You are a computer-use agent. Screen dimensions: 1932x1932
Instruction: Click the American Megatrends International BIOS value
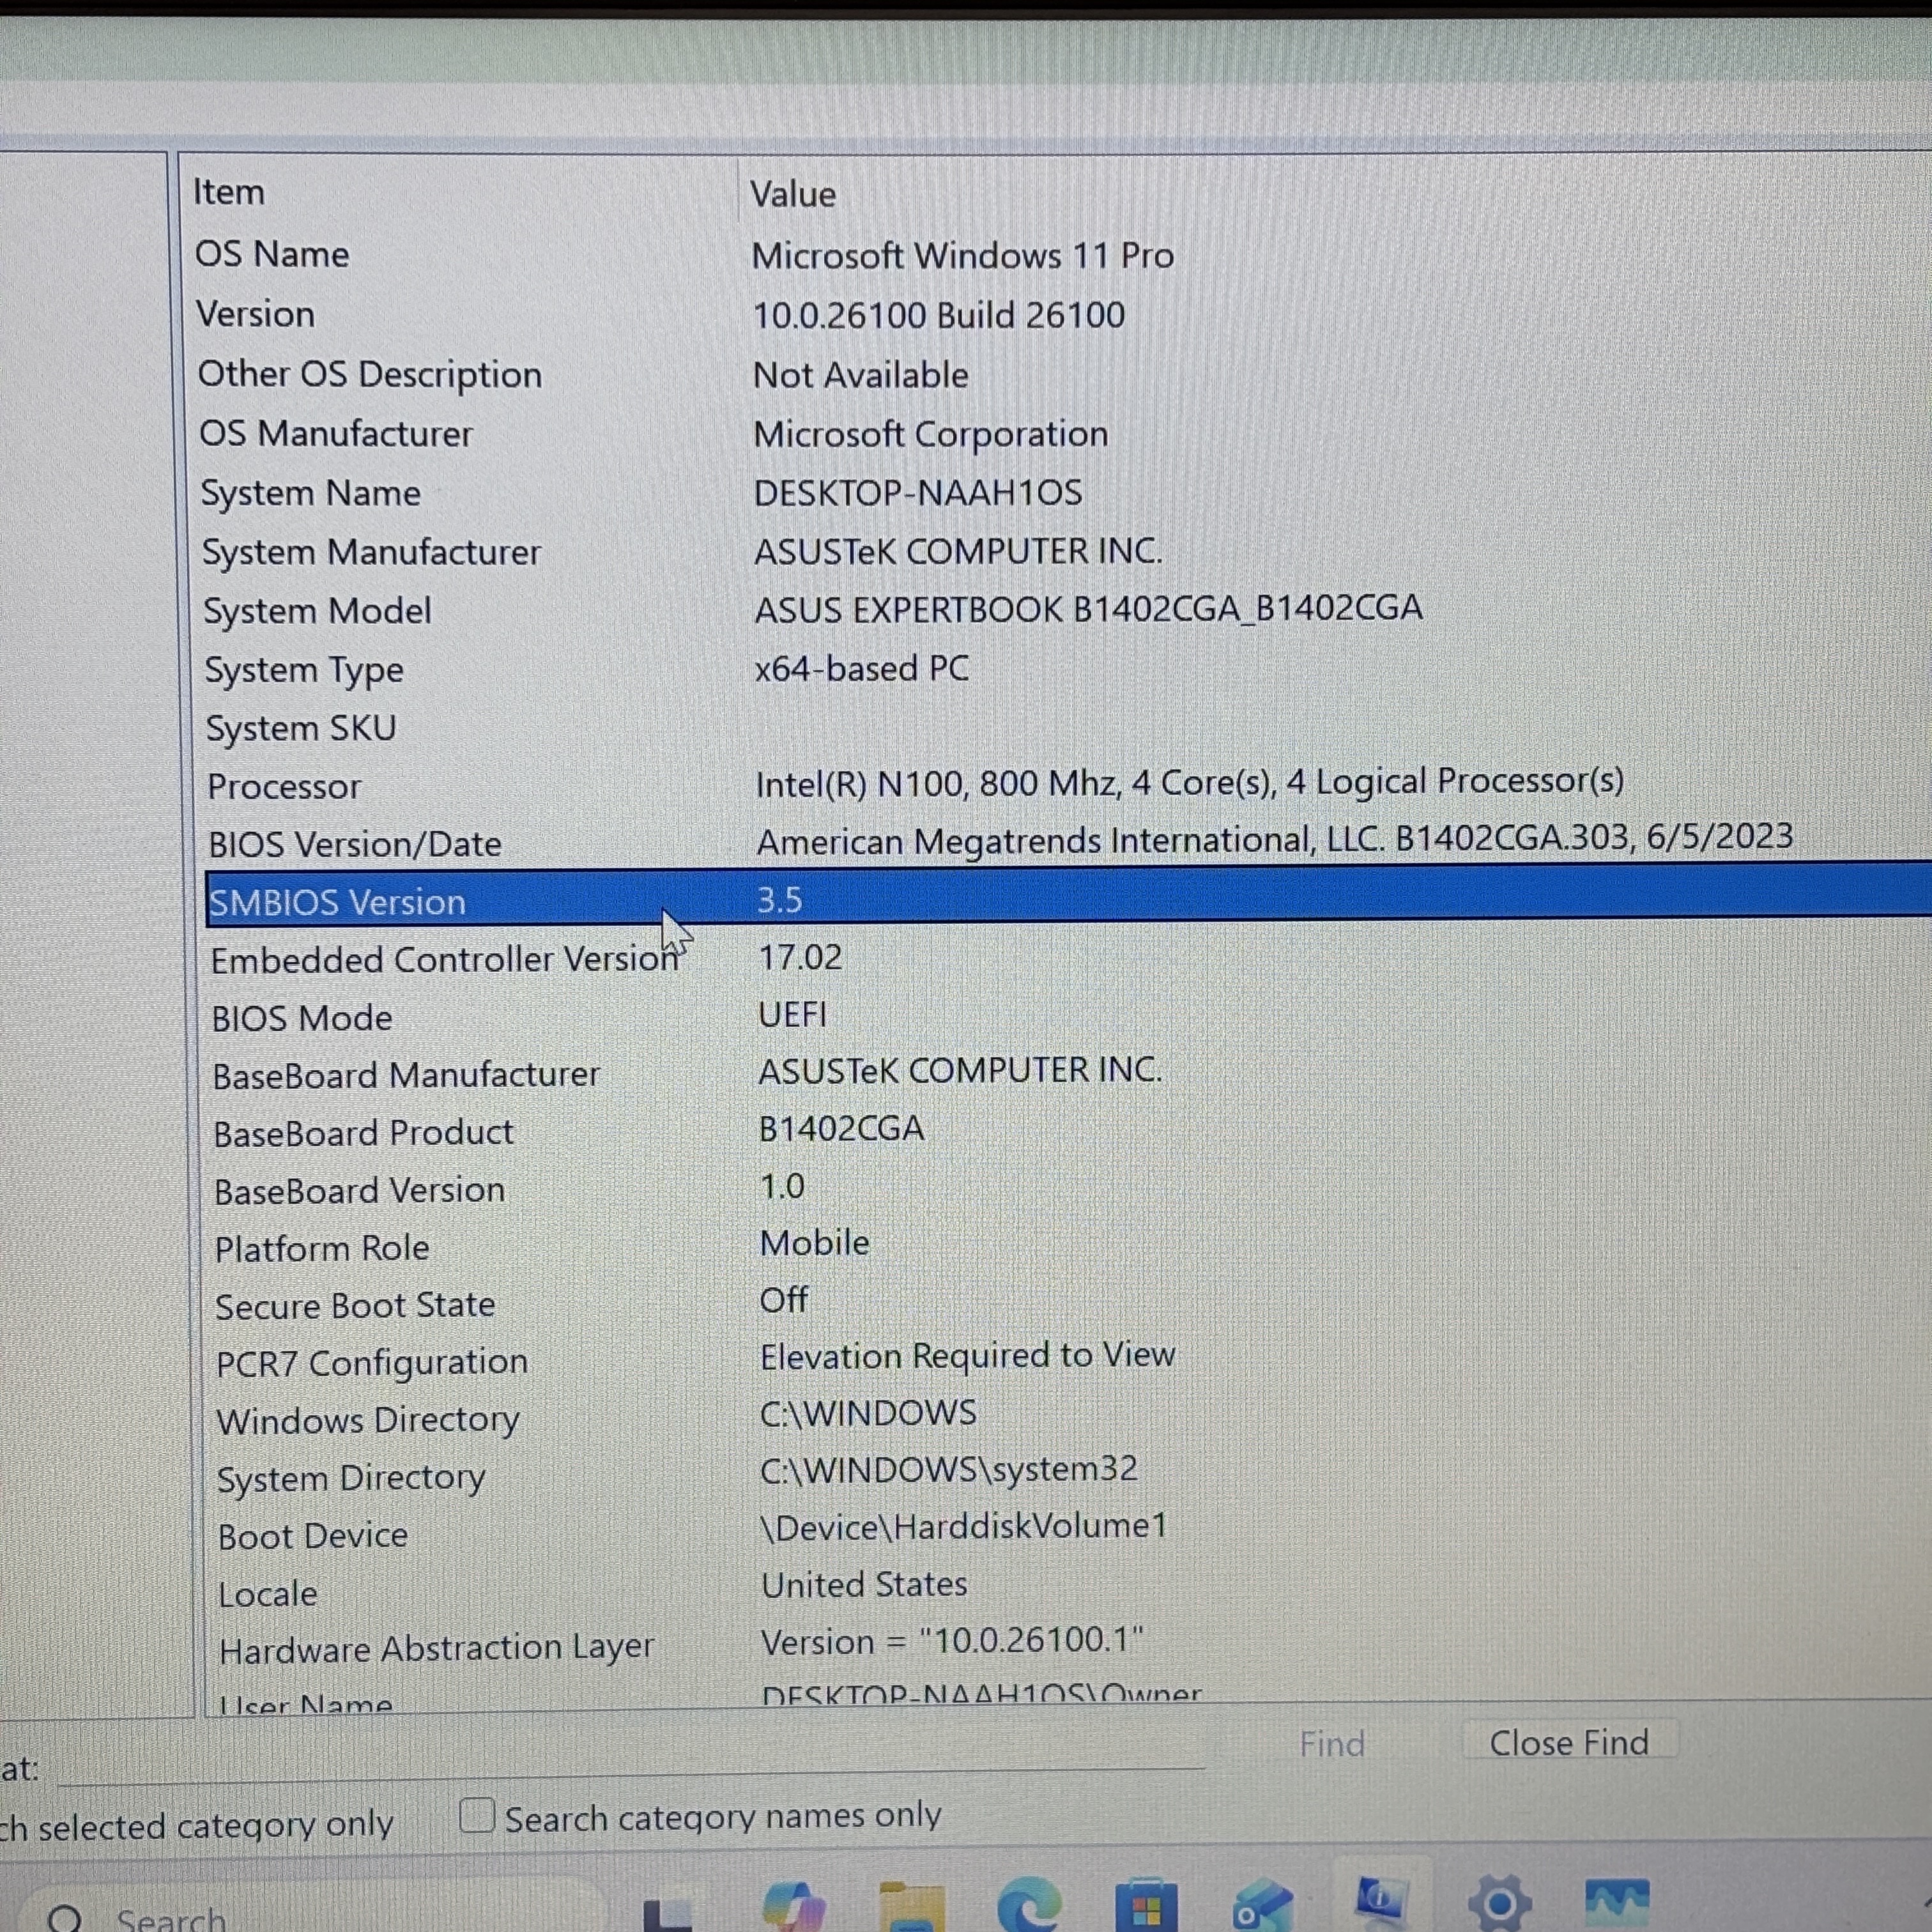(x=1275, y=839)
